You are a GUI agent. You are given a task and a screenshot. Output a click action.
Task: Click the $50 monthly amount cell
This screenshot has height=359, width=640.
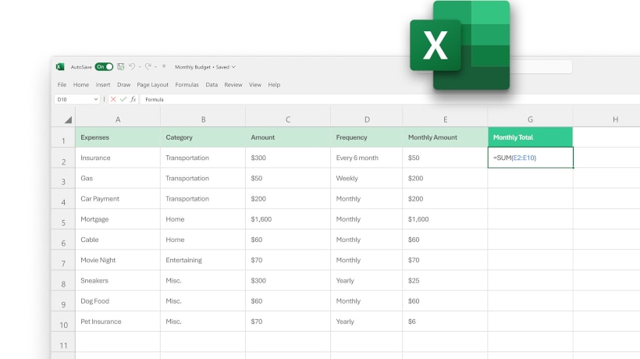click(x=445, y=158)
